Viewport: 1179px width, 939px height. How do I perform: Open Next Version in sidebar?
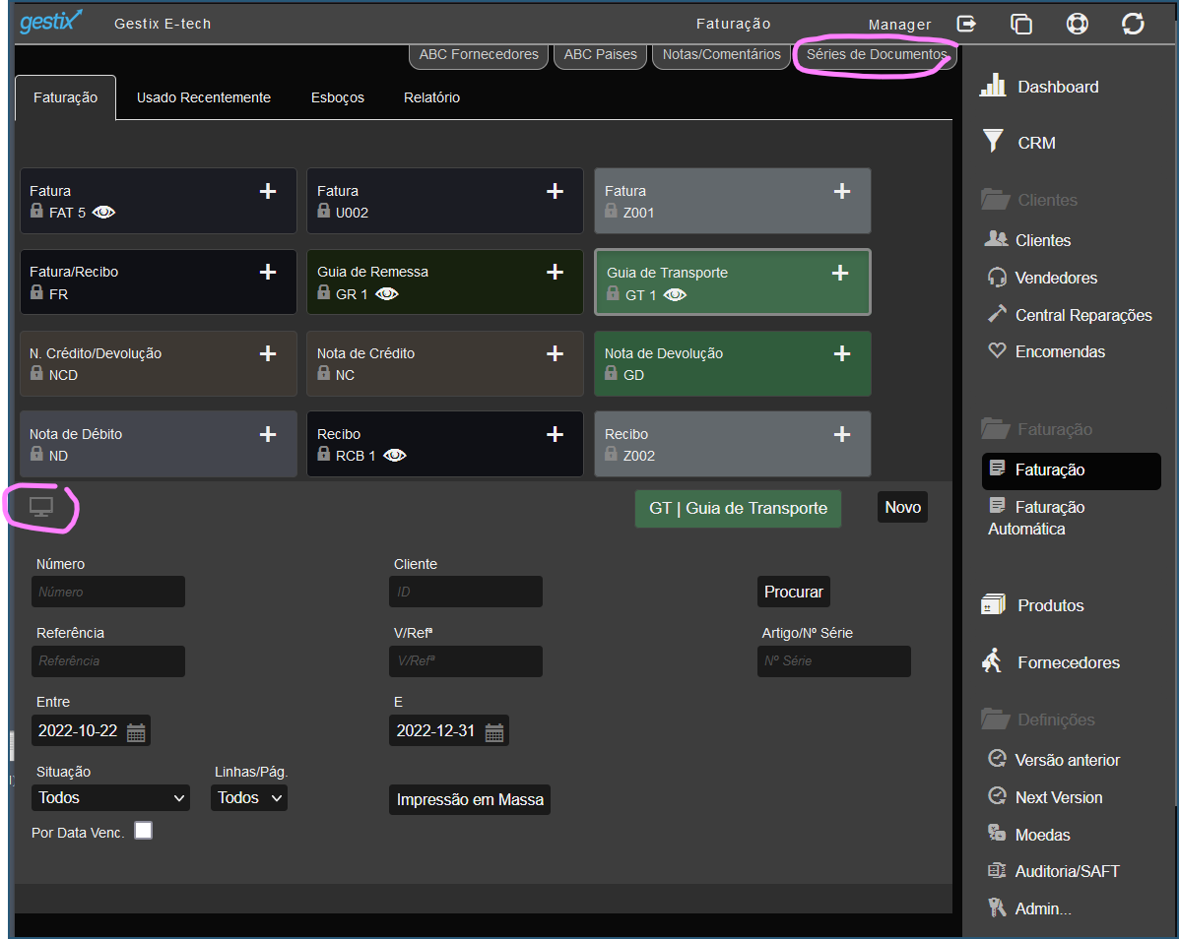coord(1045,797)
